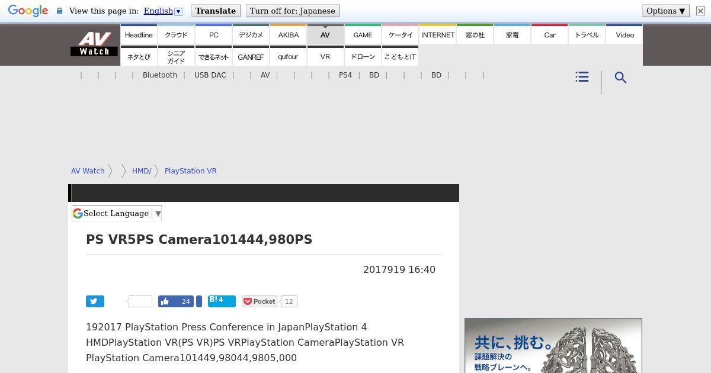The height and width of the screenshot is (373, 711).
Task: Click the article date 2017919 16:40
Action: coord(399,269)
